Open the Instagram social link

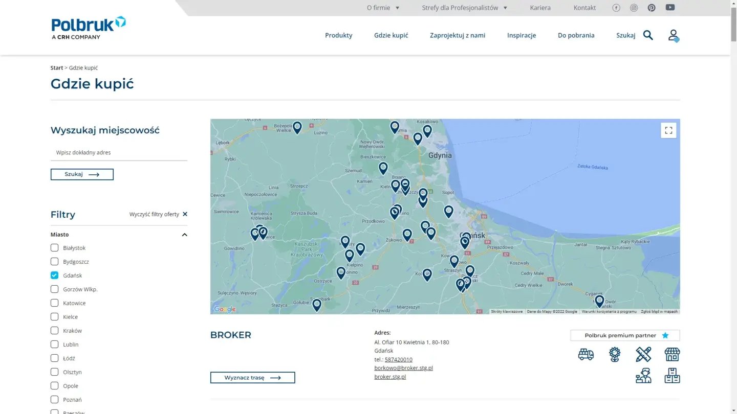point(634,8)
